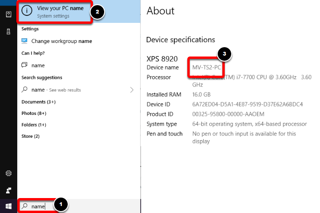Show Photos (8+) results
This screenshot has height=213, width=320.
point(34,113)
